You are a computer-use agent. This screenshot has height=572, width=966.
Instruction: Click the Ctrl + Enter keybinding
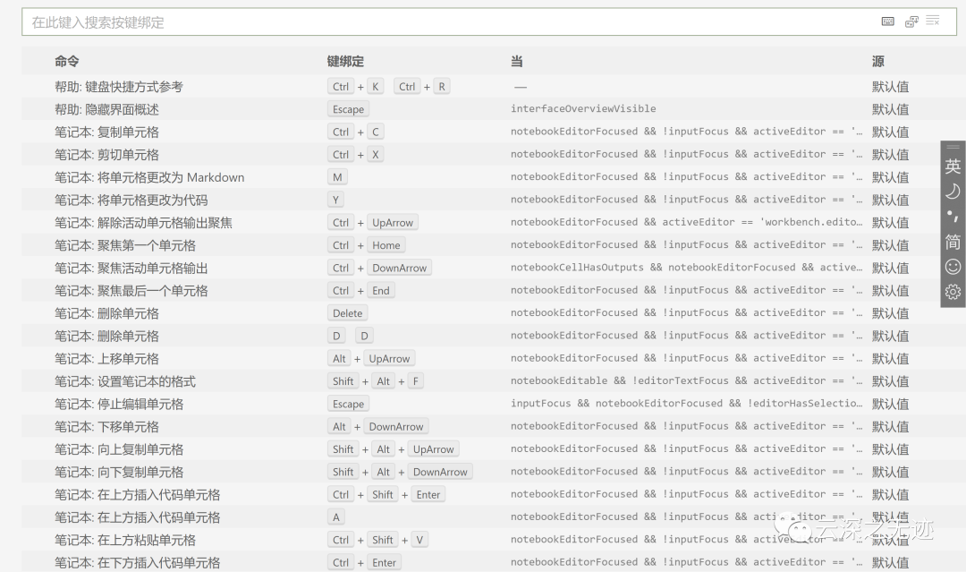click(x=364, y=562)
